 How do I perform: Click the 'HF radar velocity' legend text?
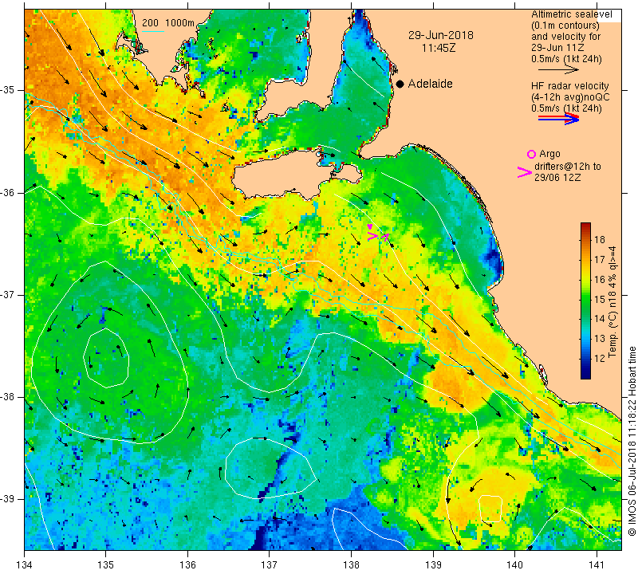coord(569,86)
